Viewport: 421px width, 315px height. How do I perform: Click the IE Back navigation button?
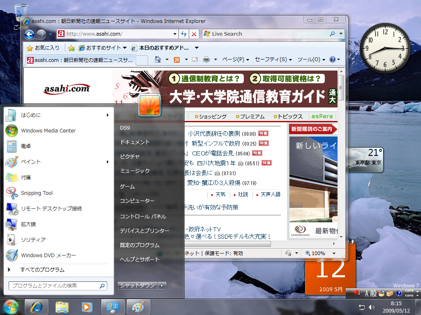29,34
